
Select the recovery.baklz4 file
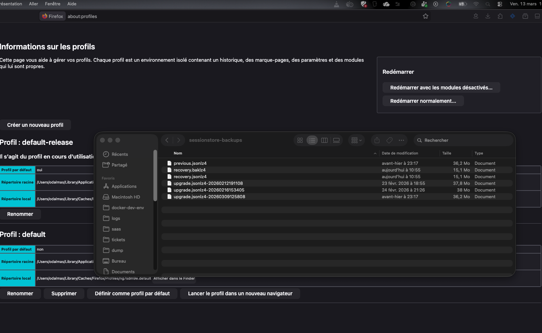[x=337, y=170]
